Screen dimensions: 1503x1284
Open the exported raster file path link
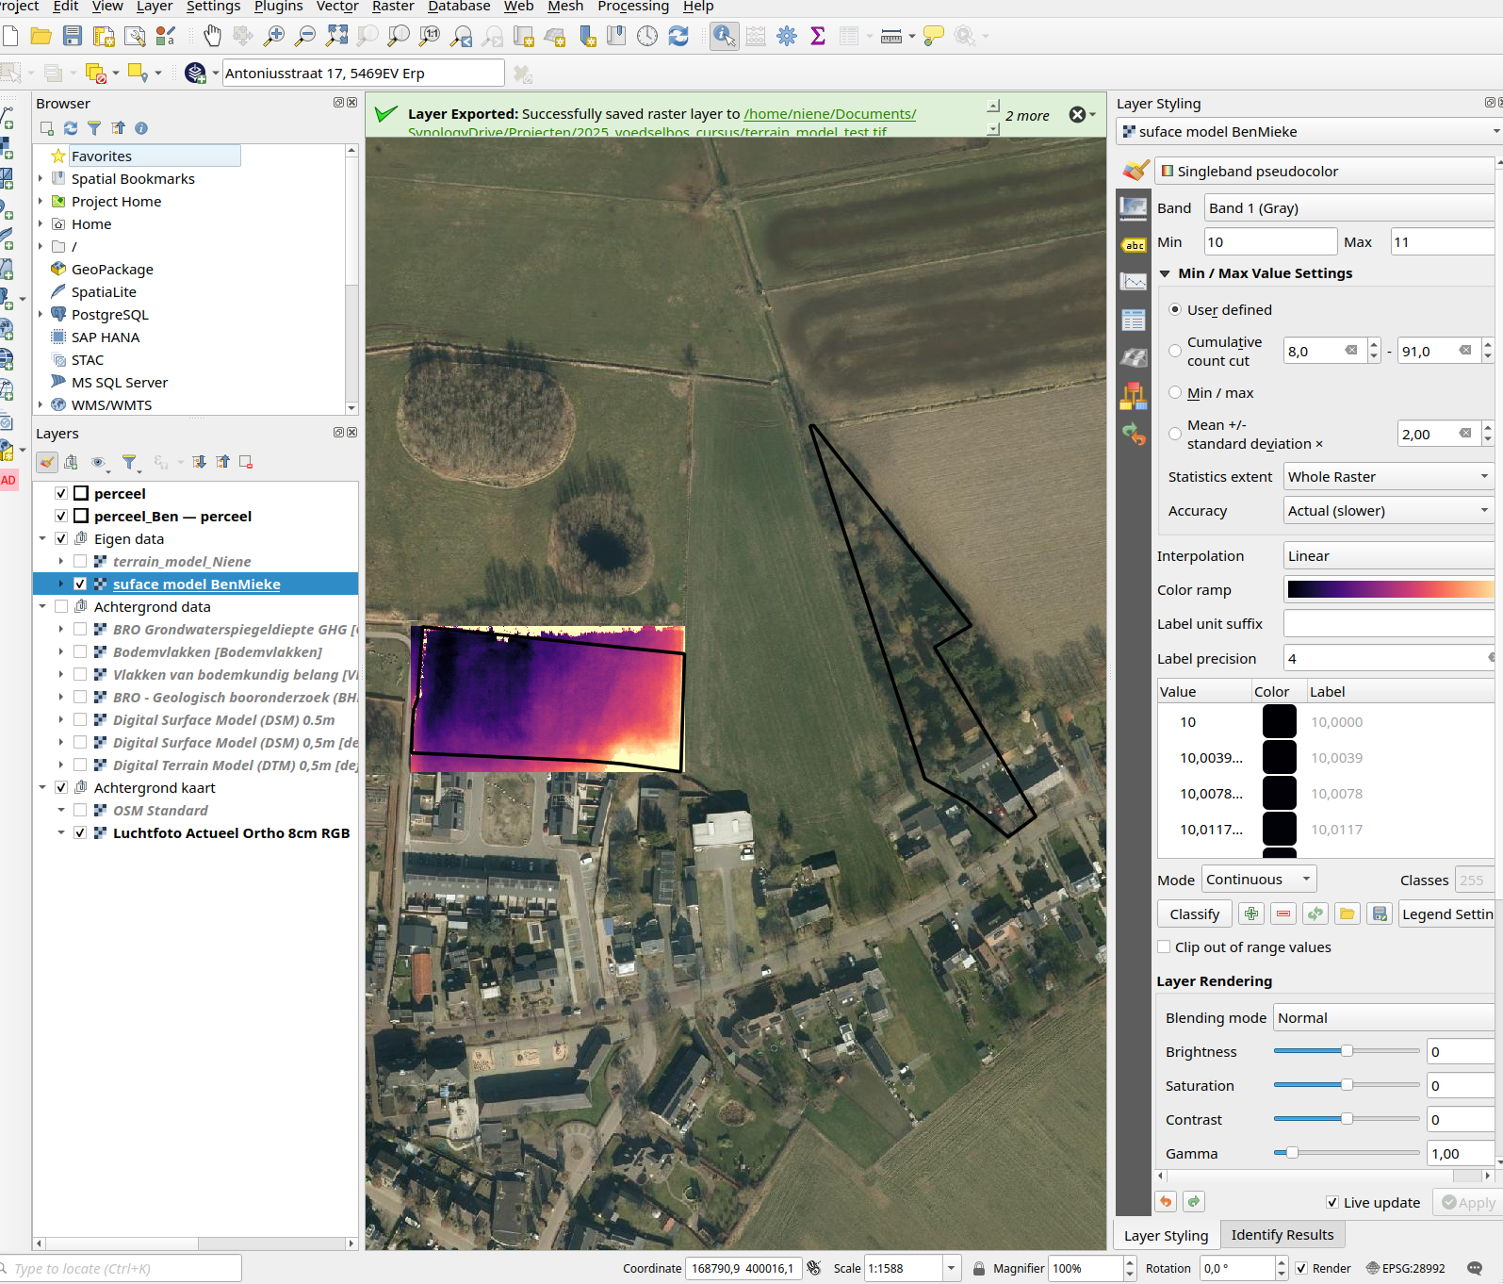829,114
